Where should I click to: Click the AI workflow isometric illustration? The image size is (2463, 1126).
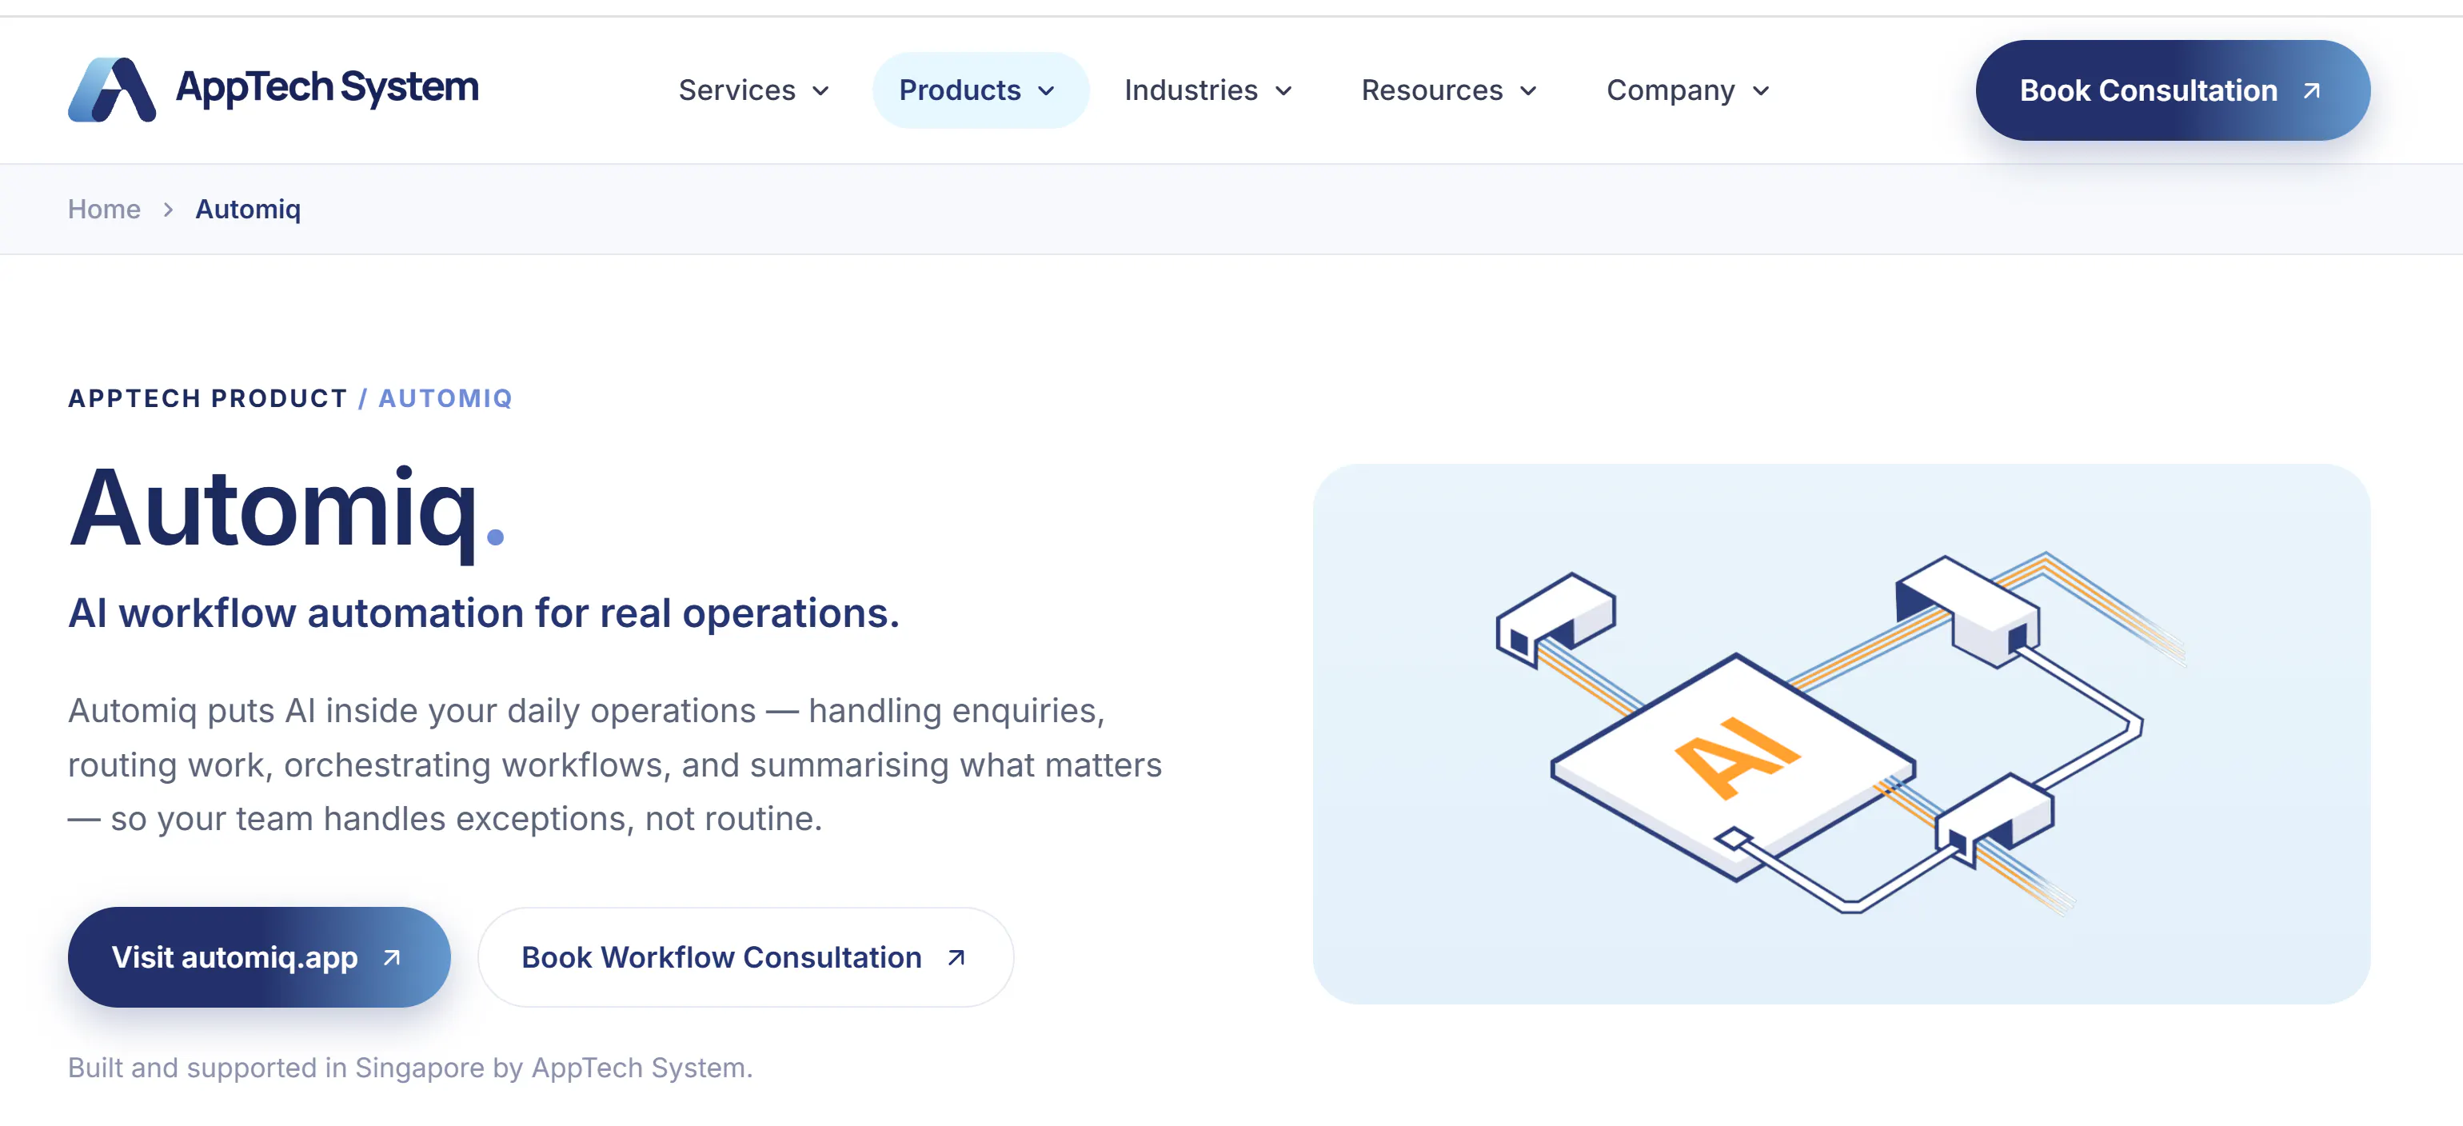(x=1841, y=733)
